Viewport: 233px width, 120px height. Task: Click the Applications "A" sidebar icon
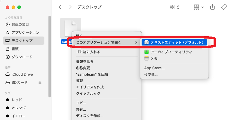(x=8, y=32)
